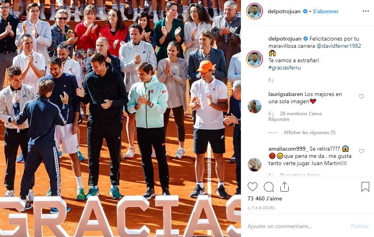Viewport: 374px width, 237px height.
Task: View amaliacom999_'s profile avatar
Action: coord(255,165)
